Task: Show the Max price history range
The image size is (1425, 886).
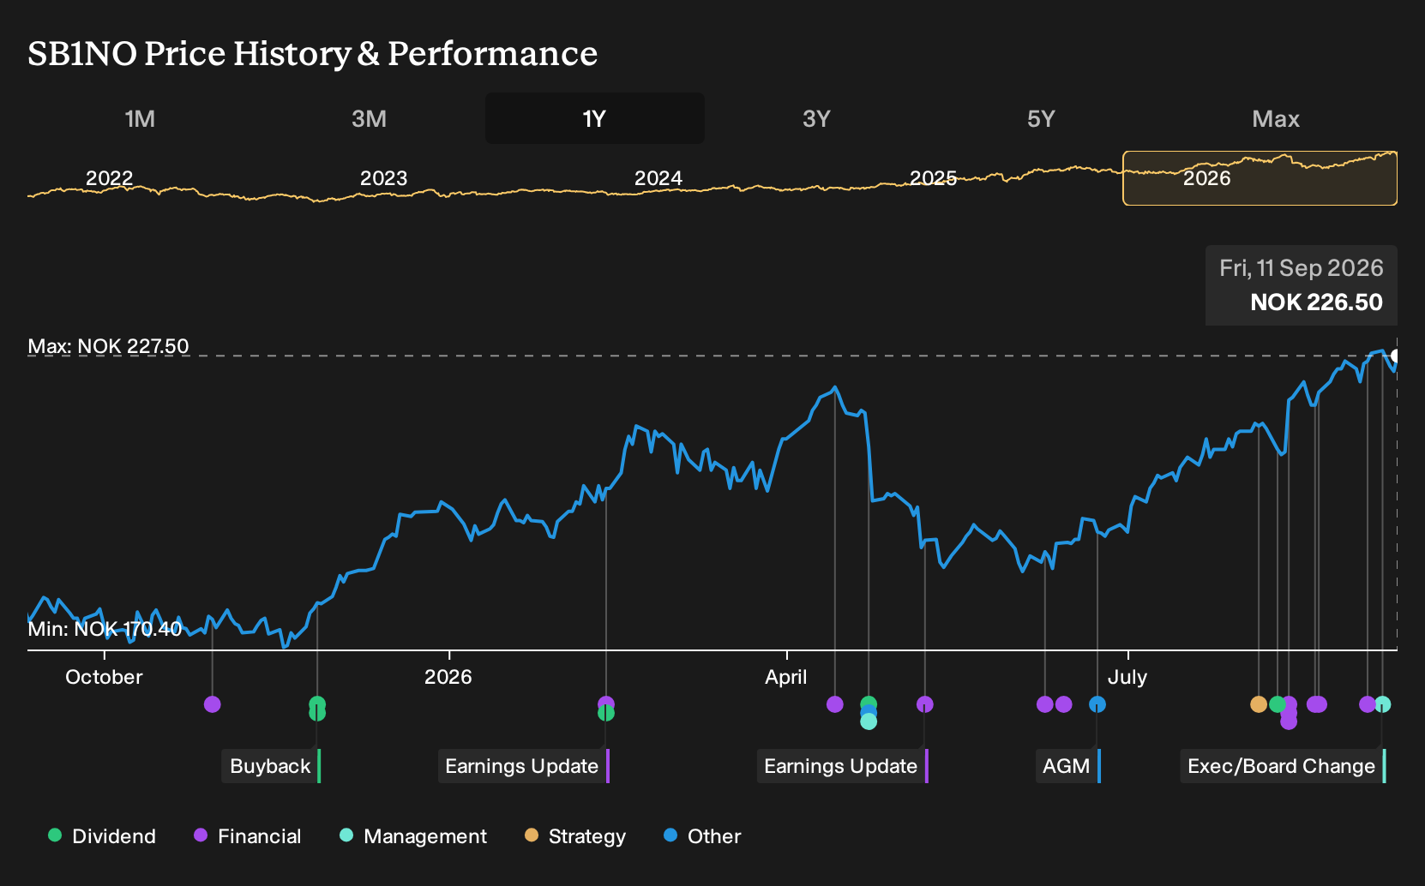Action: [1276, 119]
